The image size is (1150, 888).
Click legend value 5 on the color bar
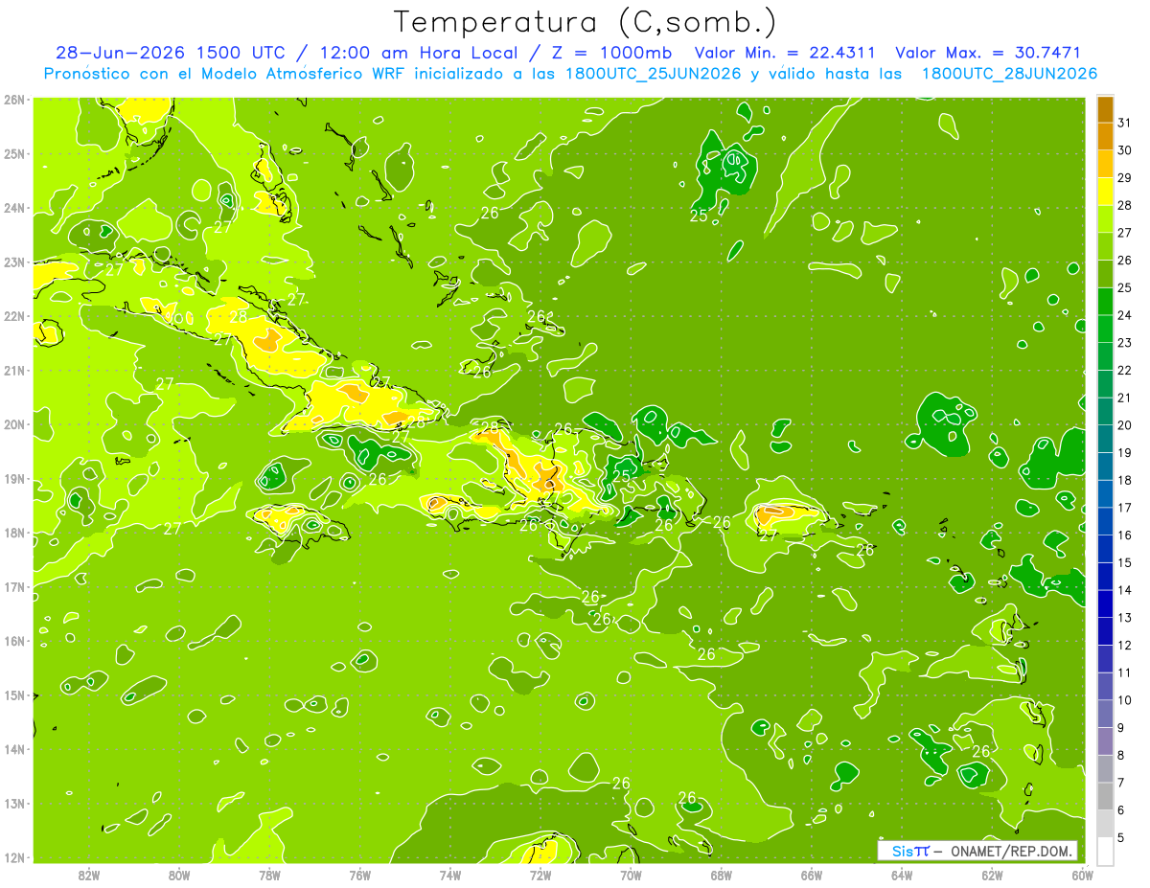click(1122, 837)
